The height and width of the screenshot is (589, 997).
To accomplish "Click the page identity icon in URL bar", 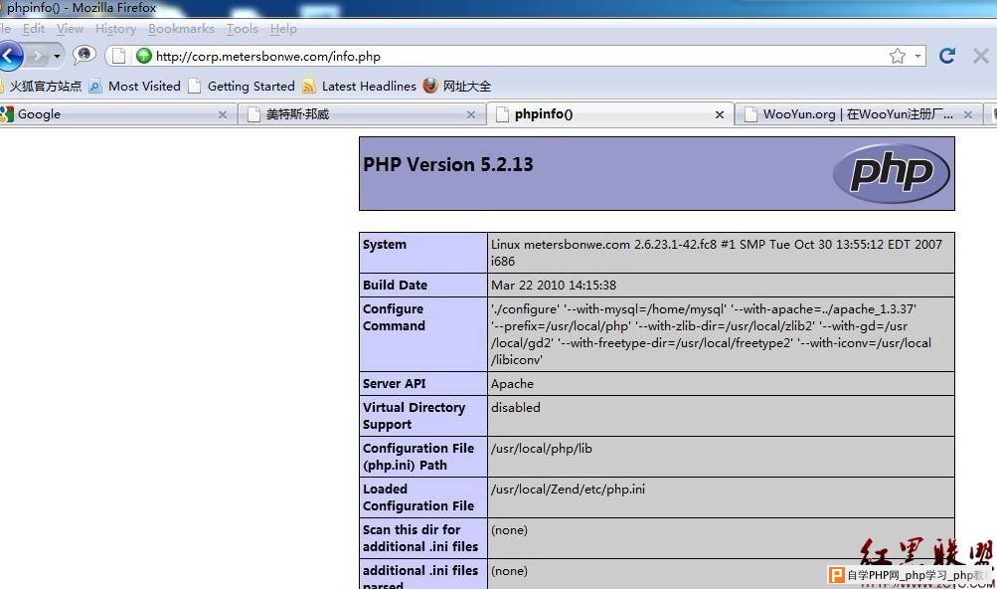I will 119,56.
